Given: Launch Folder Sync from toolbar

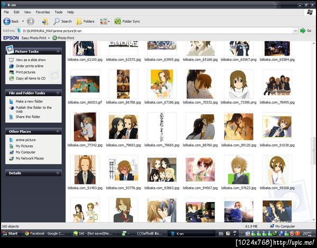Looking at the screenshot, I should (127, 21).
